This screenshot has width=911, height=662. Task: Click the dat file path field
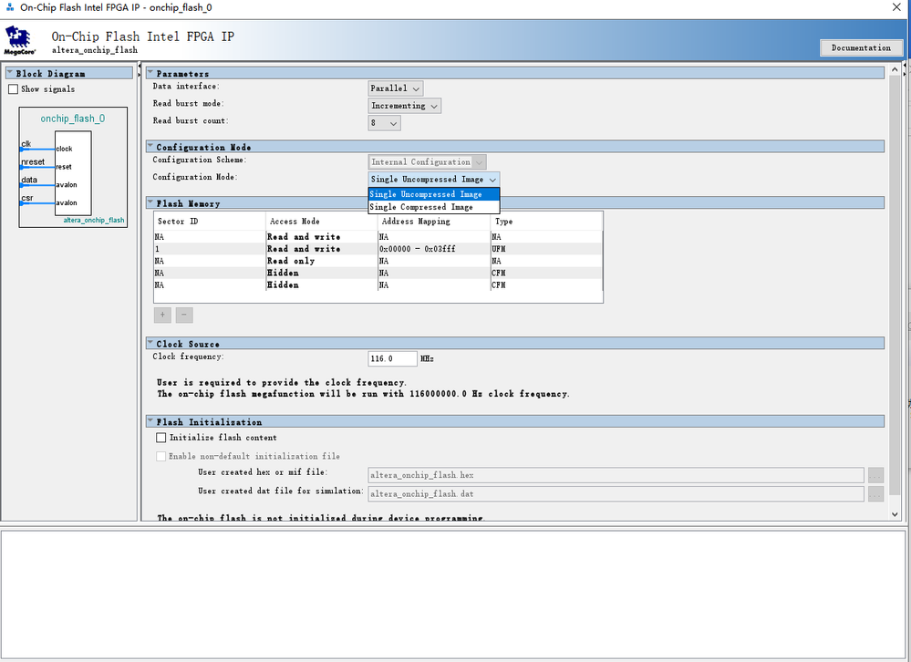(x=616, y=494)
